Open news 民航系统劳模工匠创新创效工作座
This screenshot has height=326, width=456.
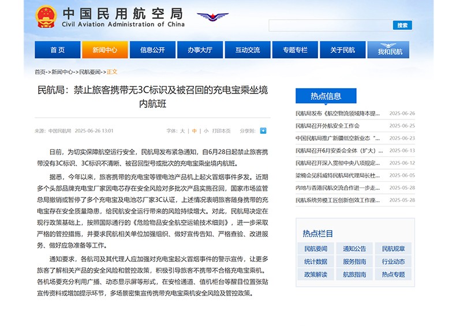click(x=338, y=200)
